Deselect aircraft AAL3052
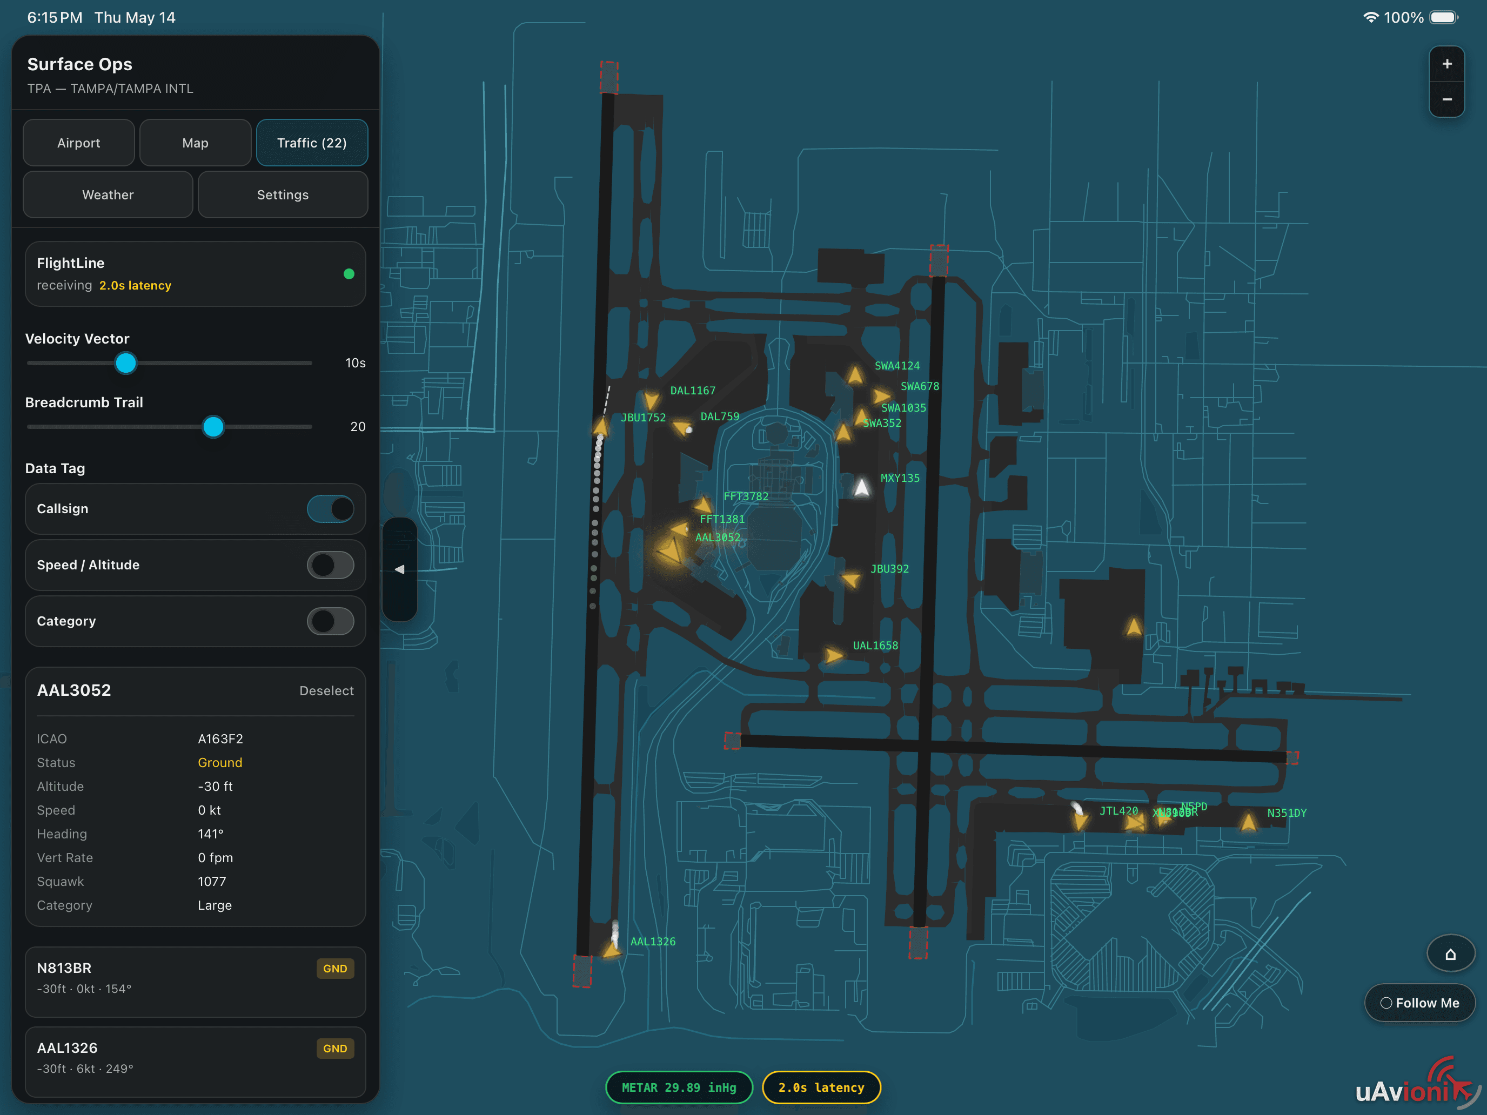1487x1115 pixels. [x=326, y=691]
